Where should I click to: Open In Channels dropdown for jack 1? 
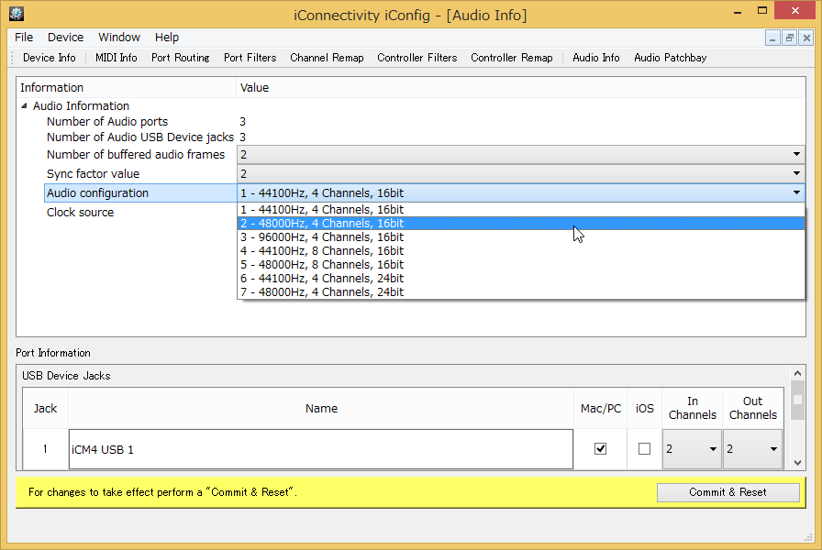(x=692, y=449)
